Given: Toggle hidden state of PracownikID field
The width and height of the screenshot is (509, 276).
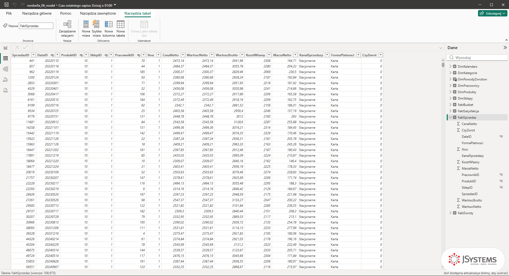Looking at the screenshot, I should (x=501, y=175).
